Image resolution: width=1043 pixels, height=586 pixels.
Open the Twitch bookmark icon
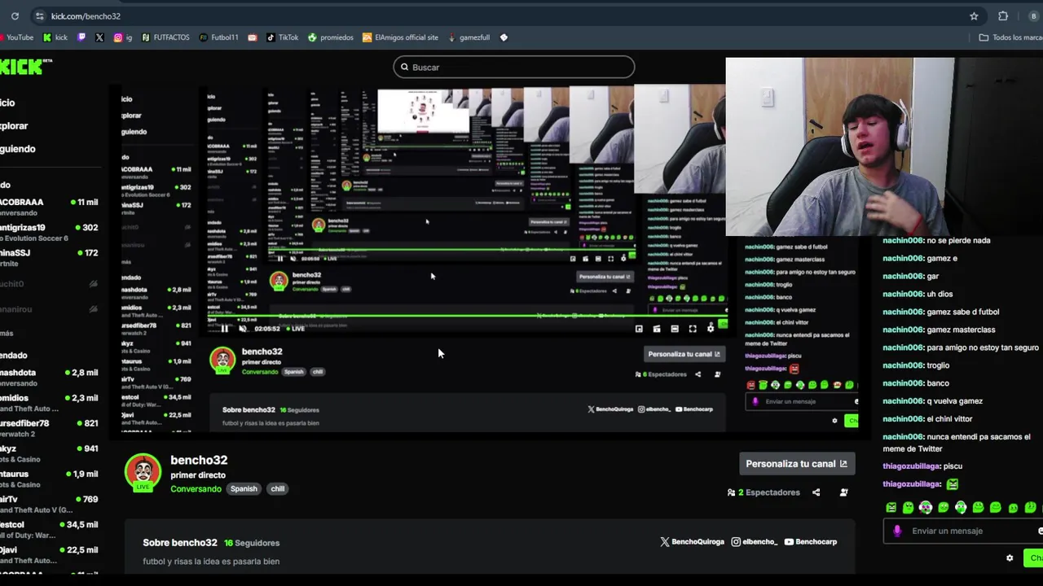81,37
